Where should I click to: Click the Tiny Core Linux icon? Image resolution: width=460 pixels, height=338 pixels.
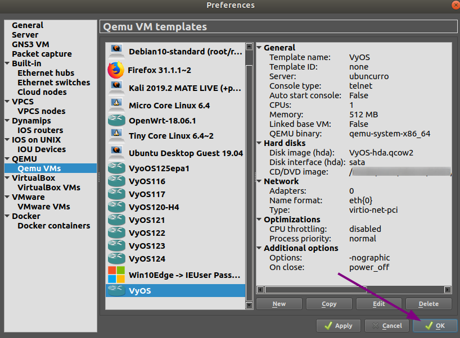point(116,136)
